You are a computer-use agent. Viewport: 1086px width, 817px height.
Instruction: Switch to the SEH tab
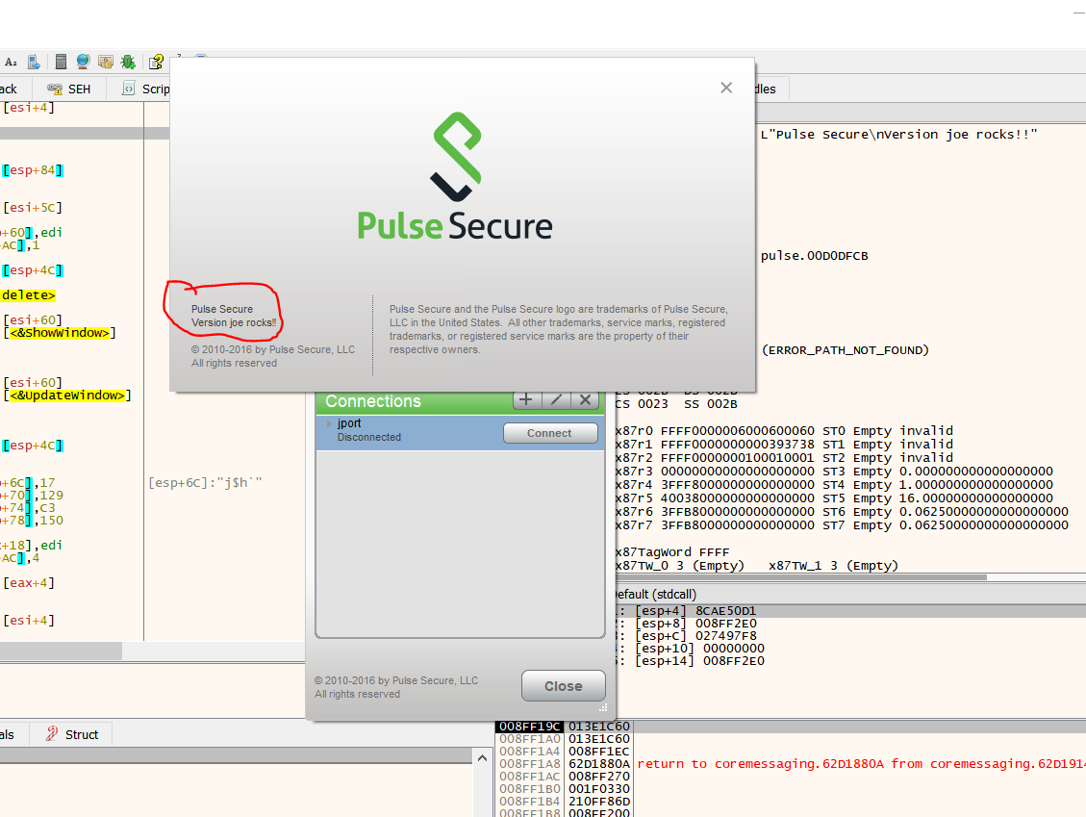click(x=69, y=89)
